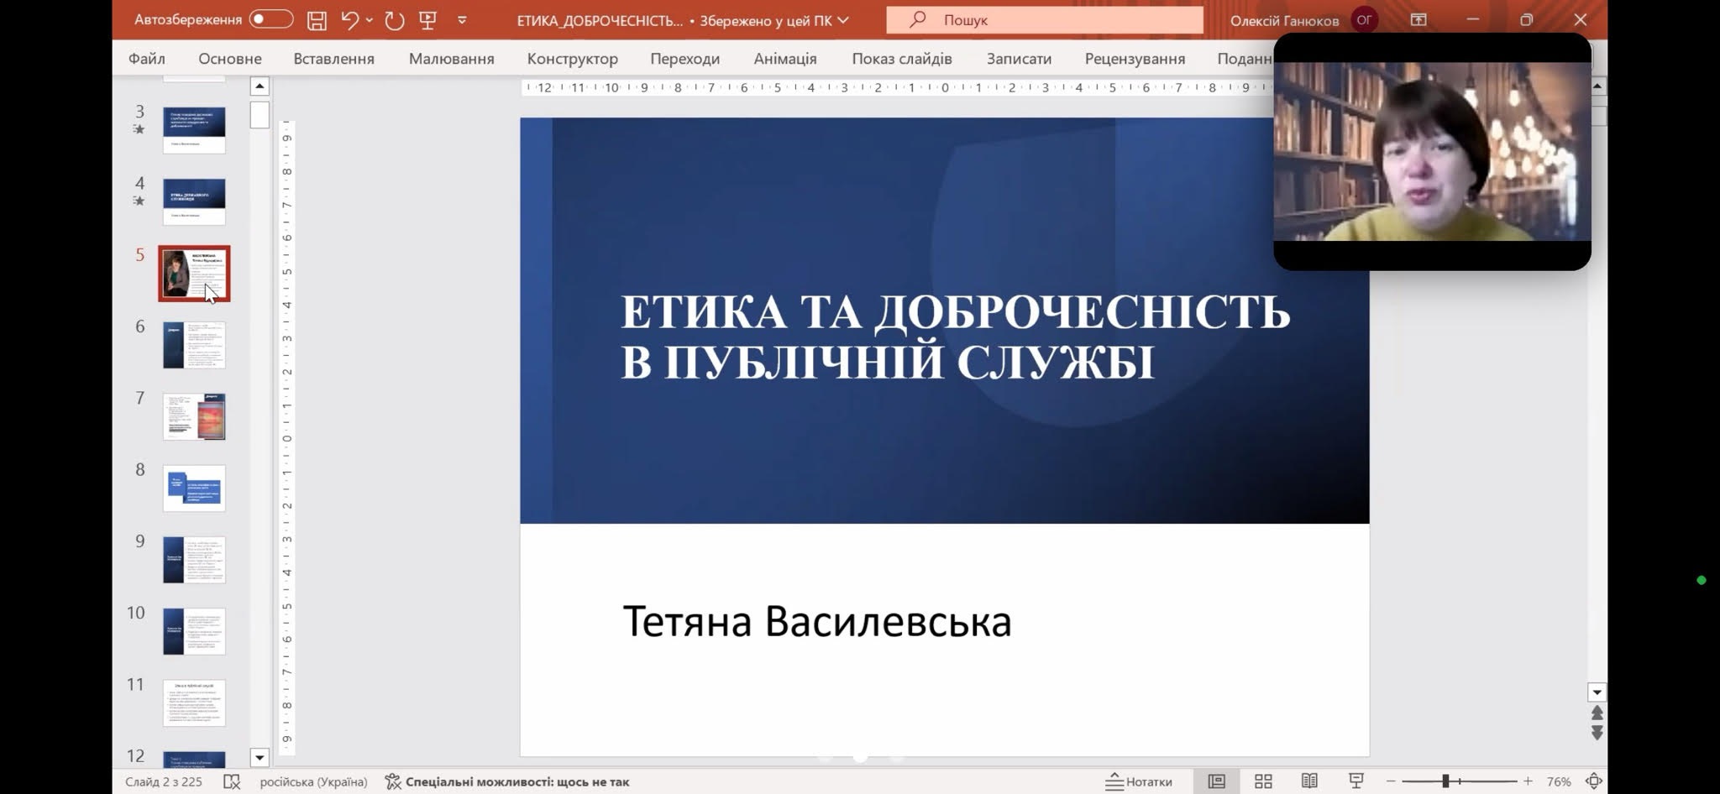
Task: Toggle the Автозбереження switch
Action: click(270, 19)
